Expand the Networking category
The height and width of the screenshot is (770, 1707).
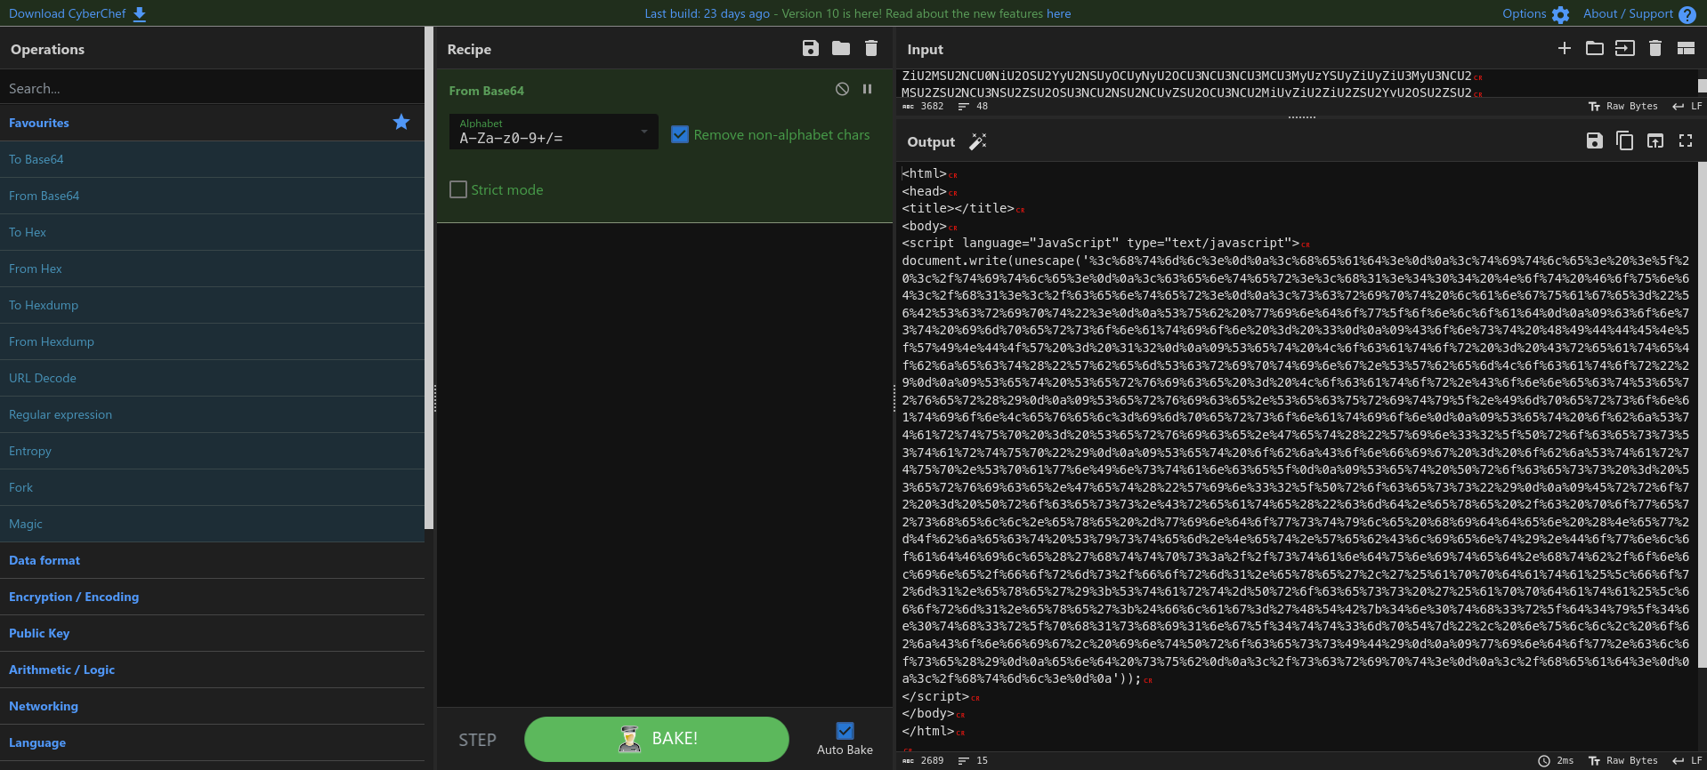click(x=212, y=706)
